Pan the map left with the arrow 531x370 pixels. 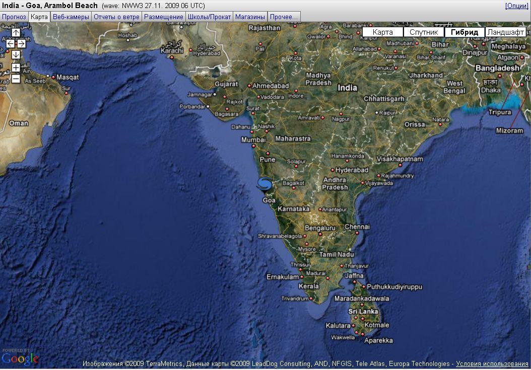[11, 44]
